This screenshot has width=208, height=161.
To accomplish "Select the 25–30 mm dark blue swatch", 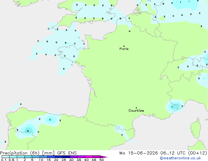I will click(x=66, y=157).
